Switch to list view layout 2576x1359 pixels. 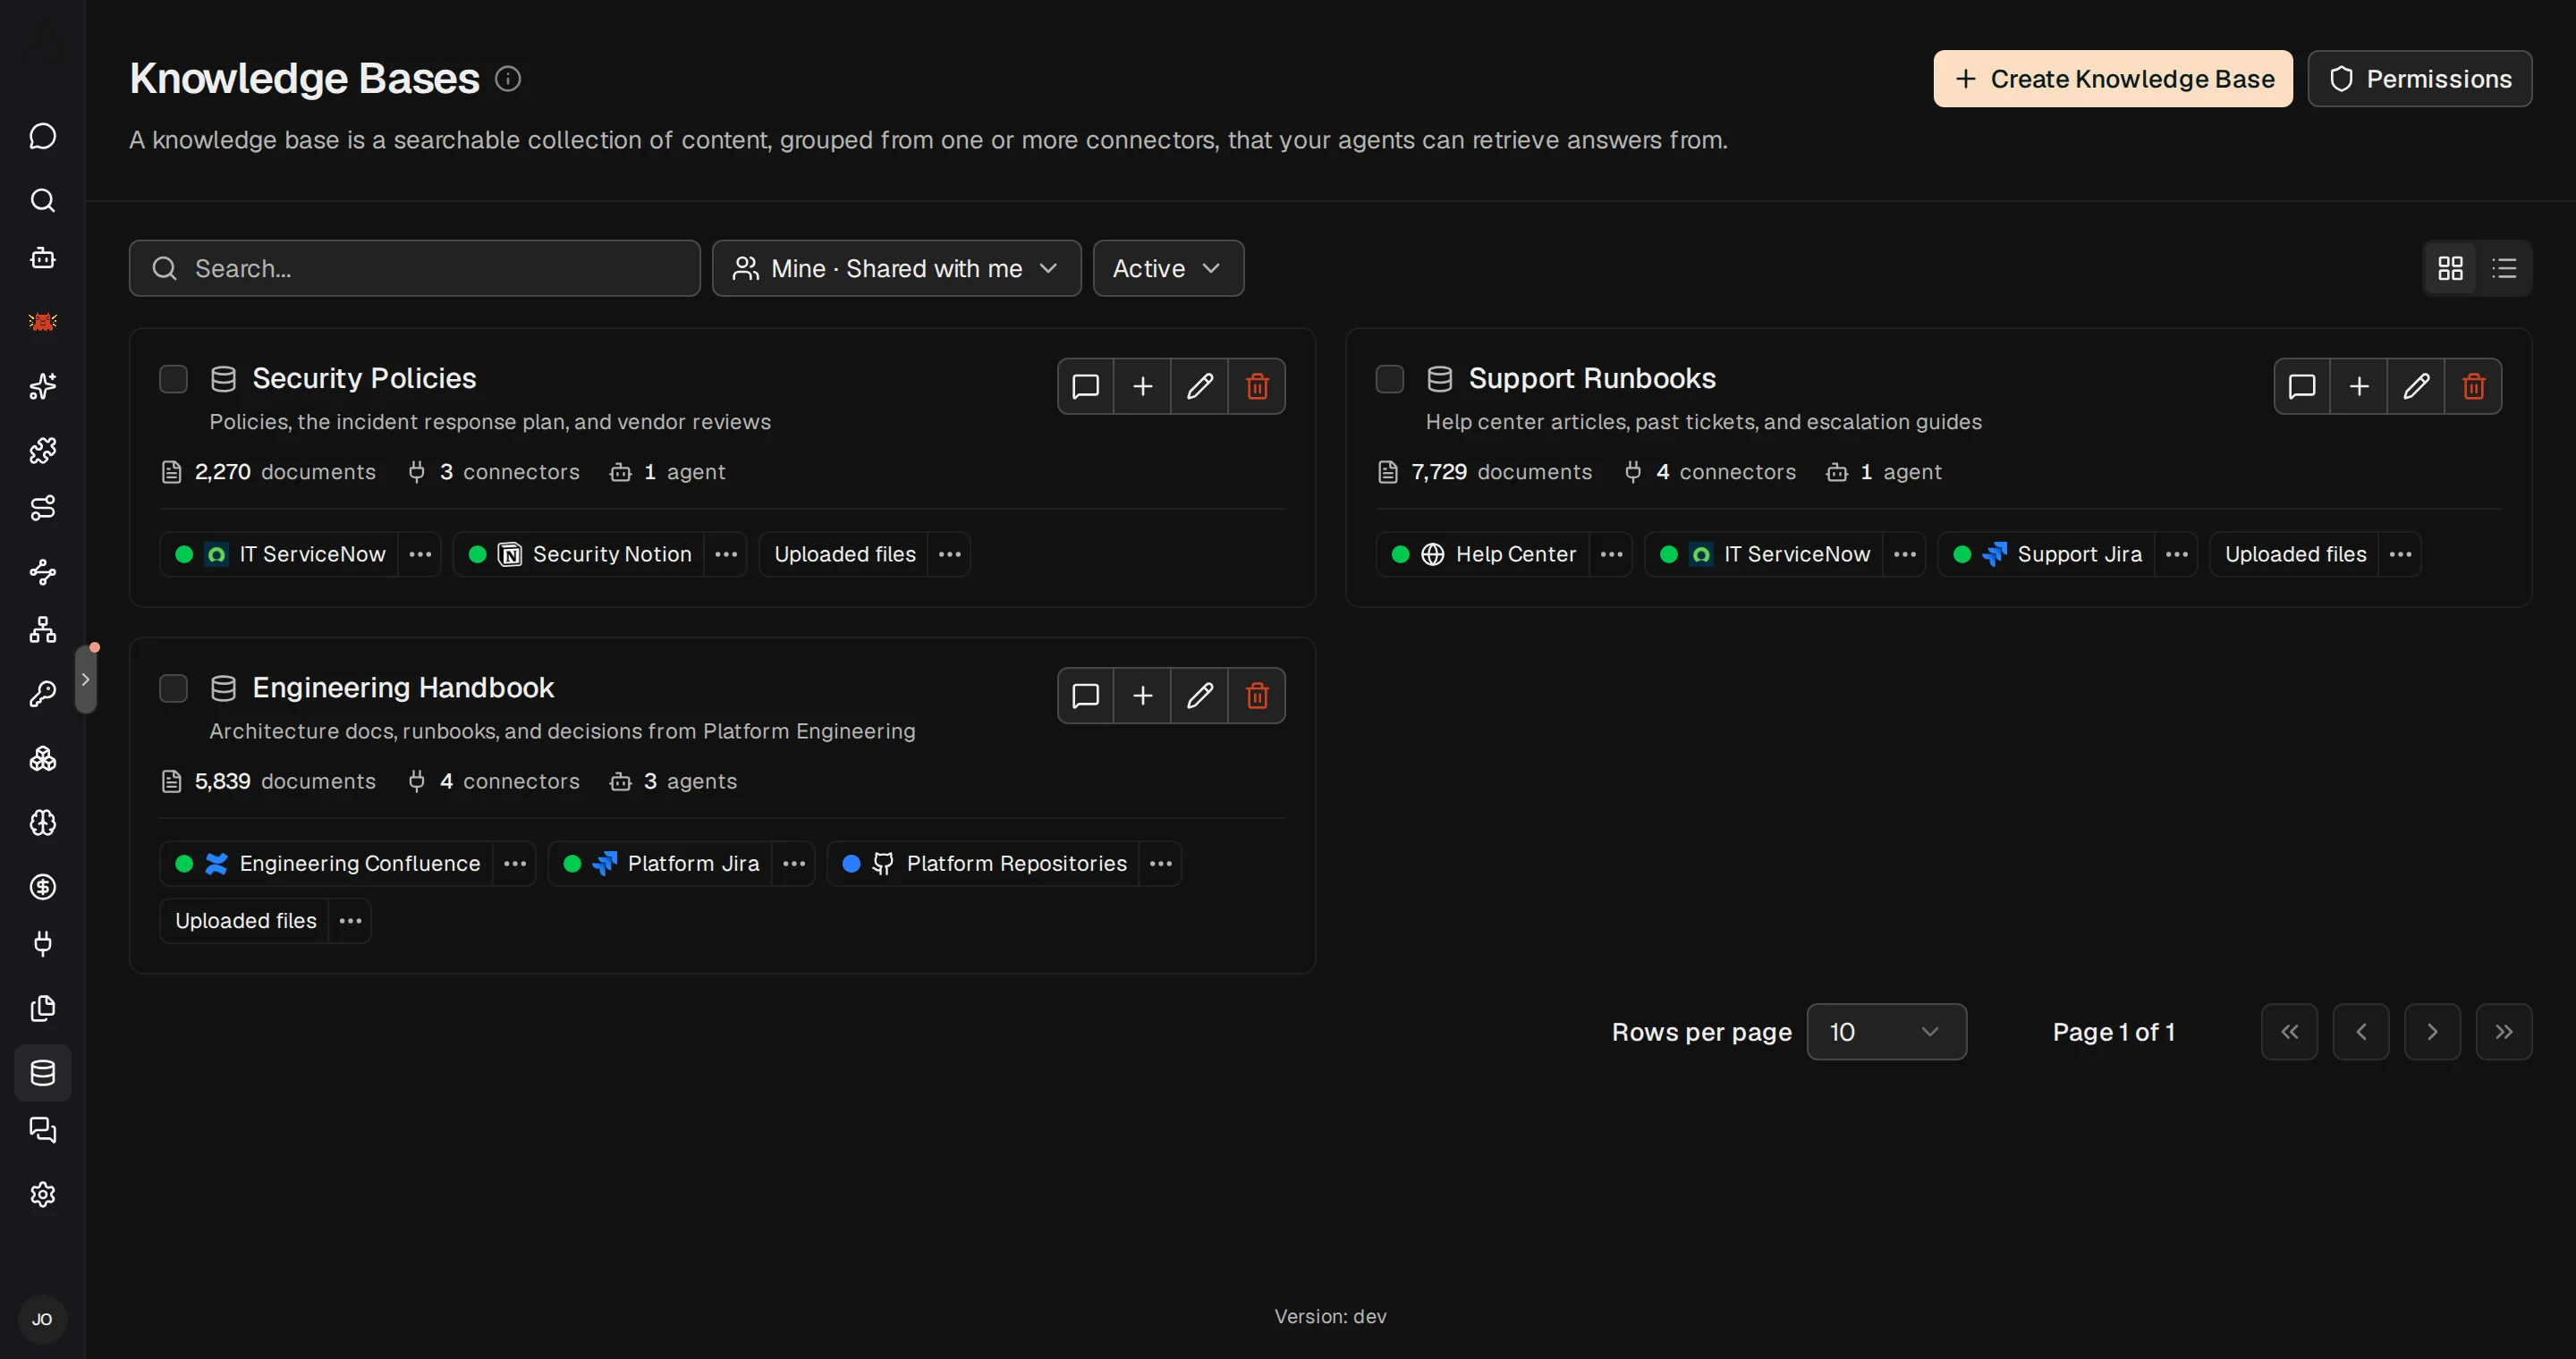click(2504, 268)
